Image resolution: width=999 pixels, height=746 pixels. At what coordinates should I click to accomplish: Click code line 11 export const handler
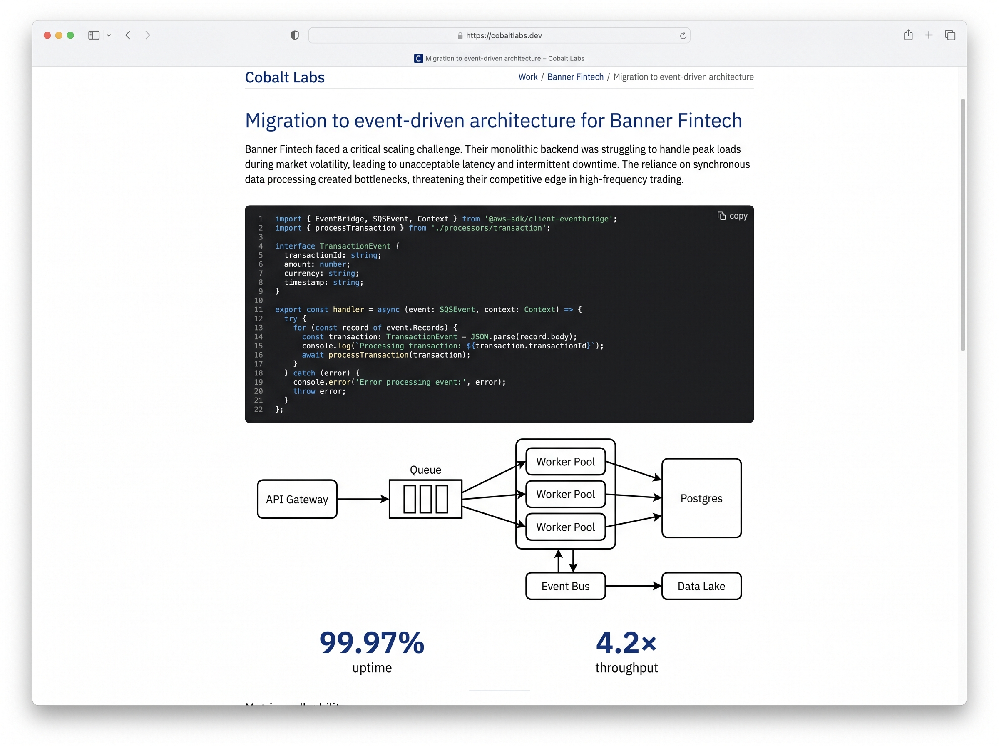click(428, 309)
